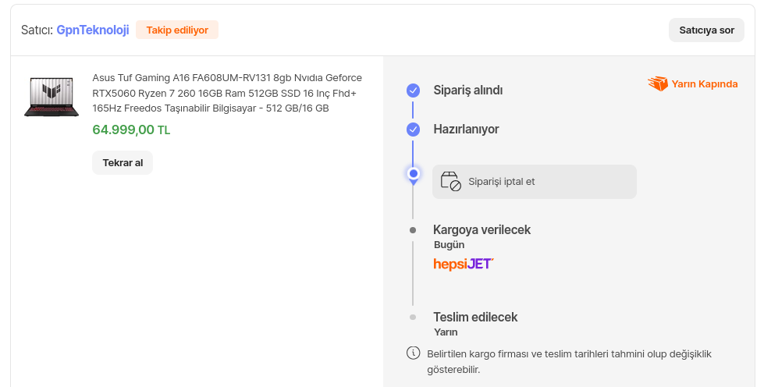The width and height of the screenshot is (764, 387).
Task: Click the hepsiJET carrier logo
Action: coord(463,264)
